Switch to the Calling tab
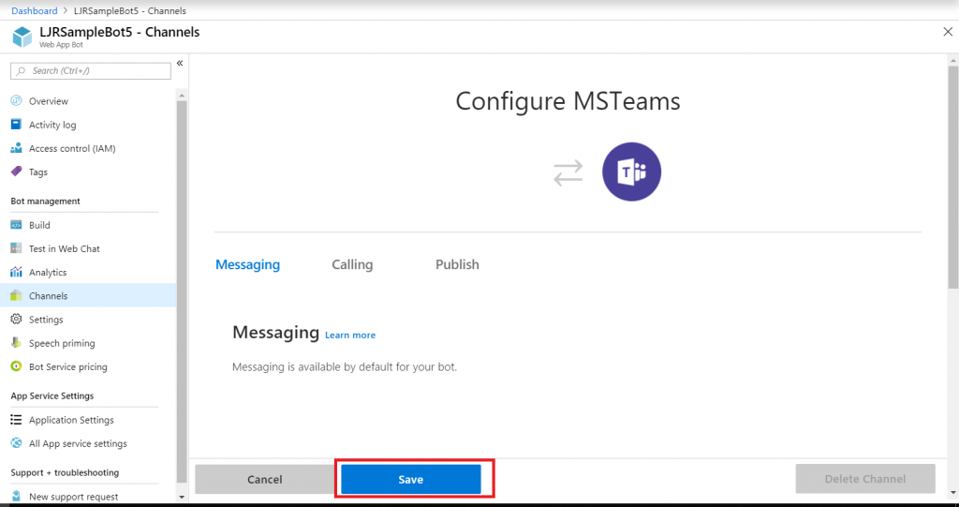This screenshot has height=507, width=959. point(352,264)
